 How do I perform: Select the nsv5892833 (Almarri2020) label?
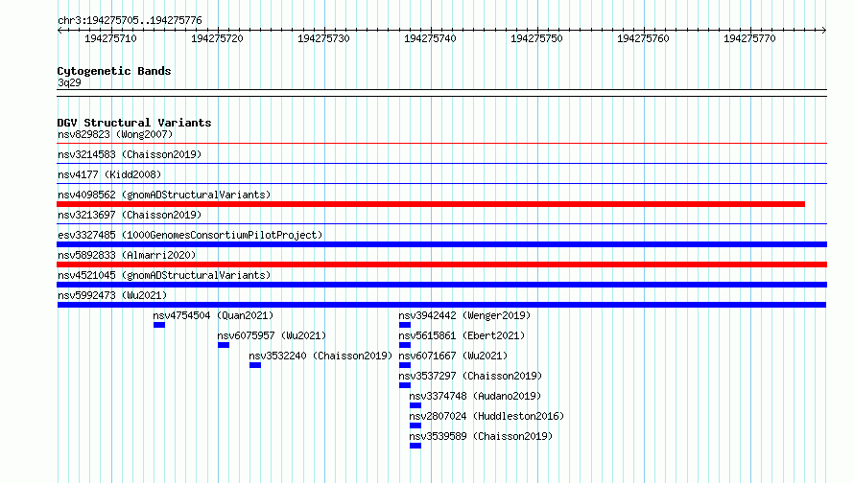click(x=127, y=255)
